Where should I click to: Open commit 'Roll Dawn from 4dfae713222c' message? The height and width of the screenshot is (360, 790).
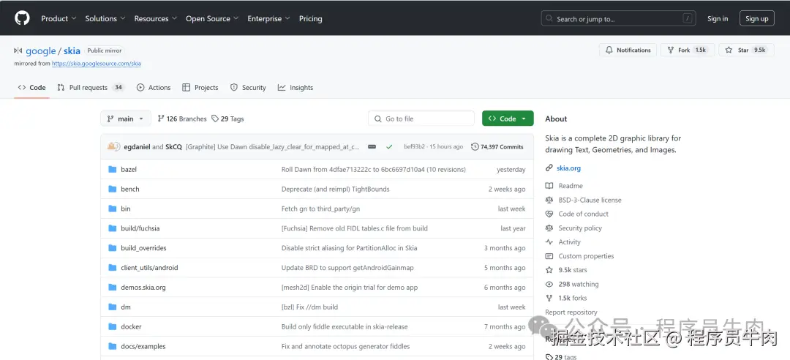coord(373,170)
